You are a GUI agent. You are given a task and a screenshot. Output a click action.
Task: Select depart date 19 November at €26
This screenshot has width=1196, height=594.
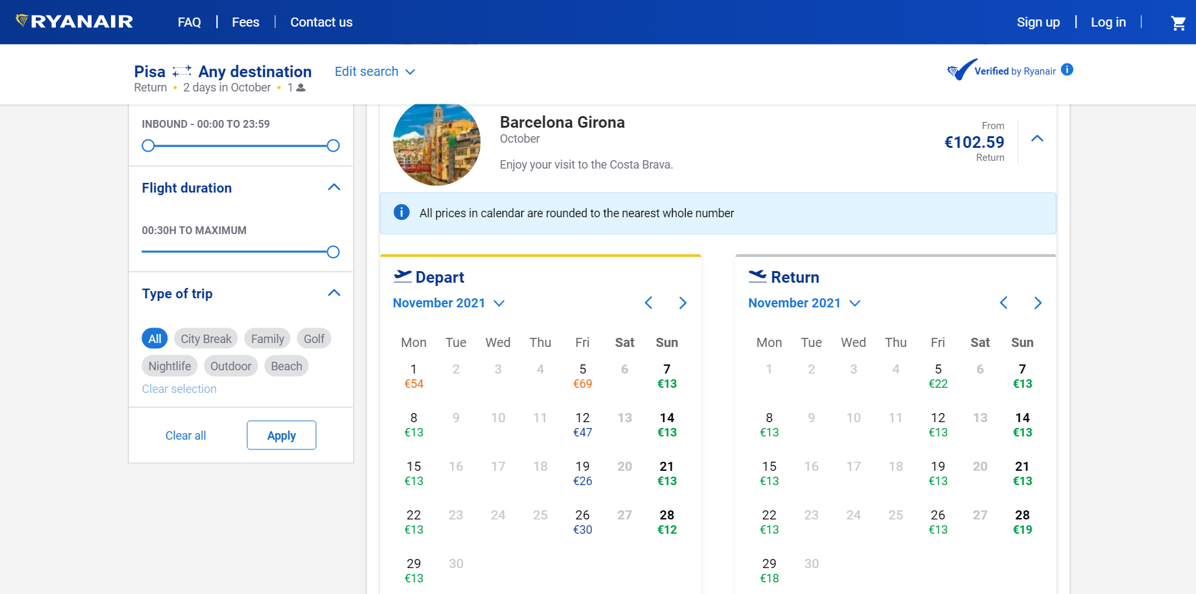[x=582, y=473]
